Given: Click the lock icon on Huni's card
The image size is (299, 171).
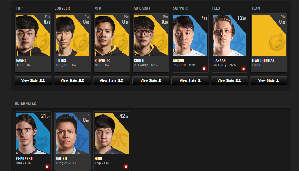Looking at the screenshot, I should 125,167.
